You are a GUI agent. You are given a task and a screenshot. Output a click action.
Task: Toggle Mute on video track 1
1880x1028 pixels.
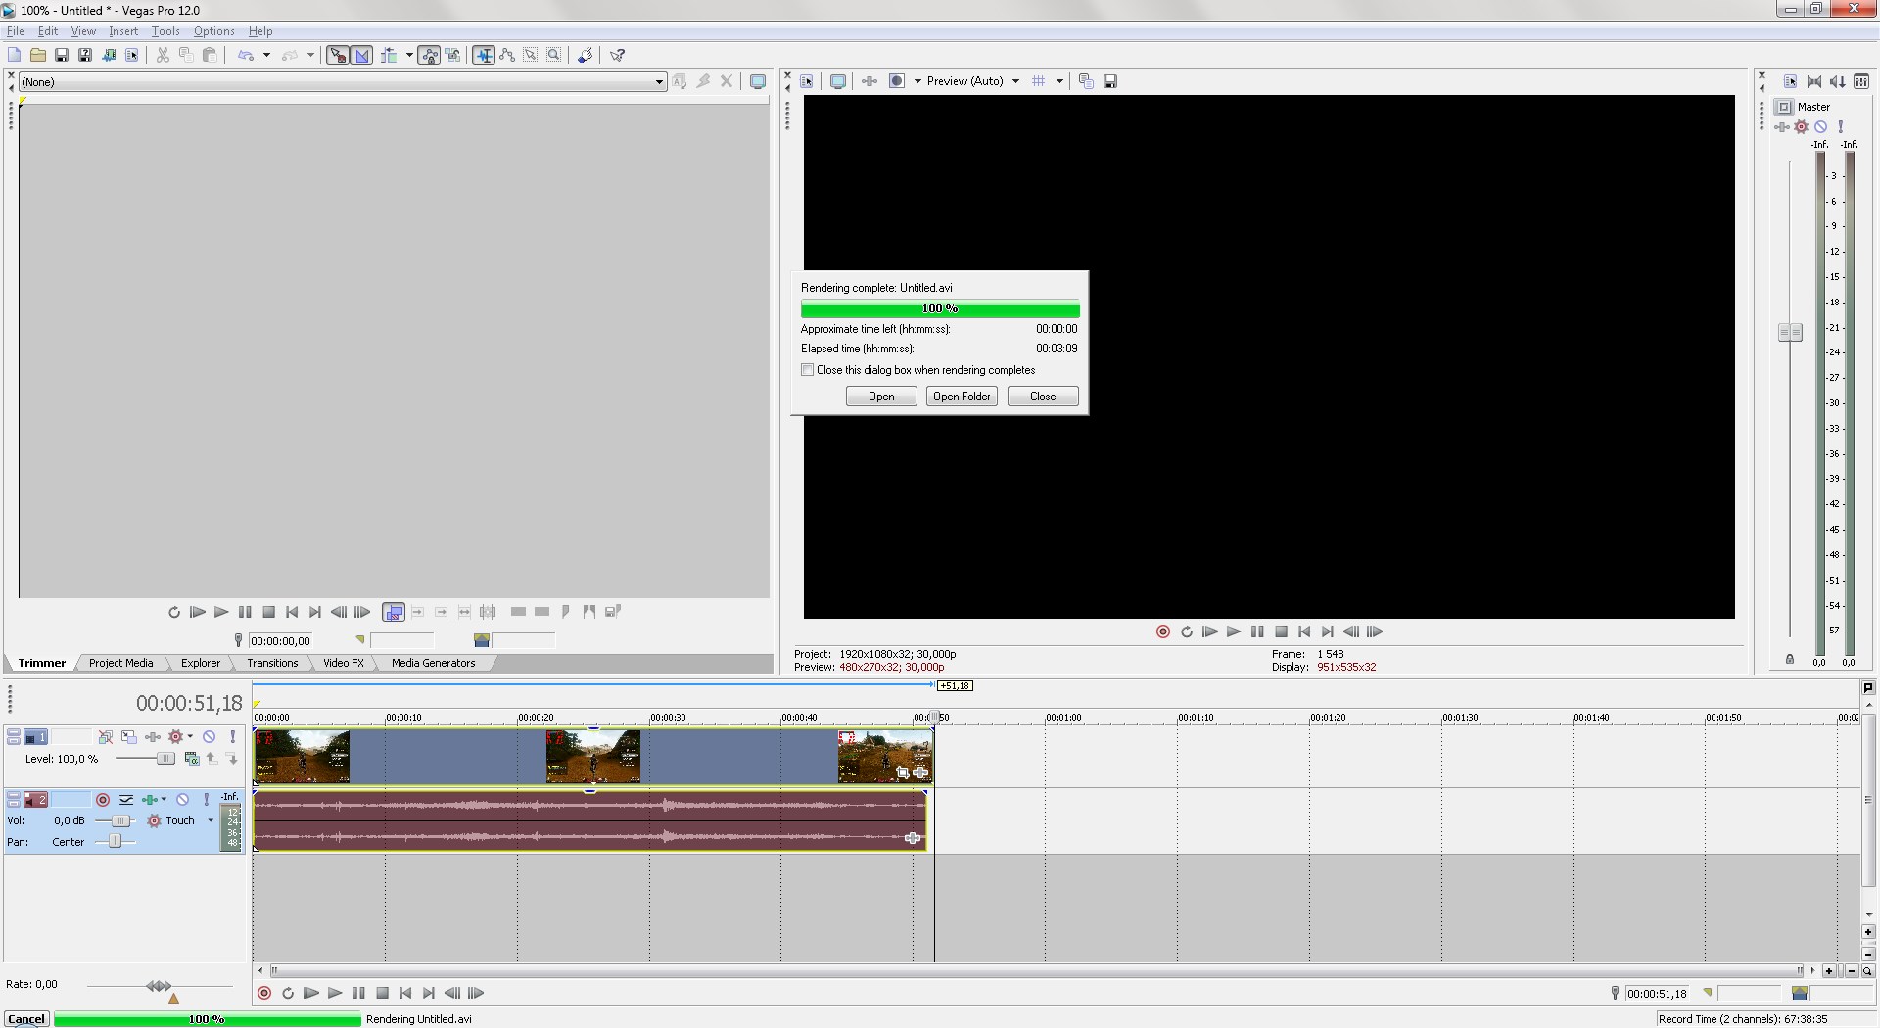[x=209, y=736]
